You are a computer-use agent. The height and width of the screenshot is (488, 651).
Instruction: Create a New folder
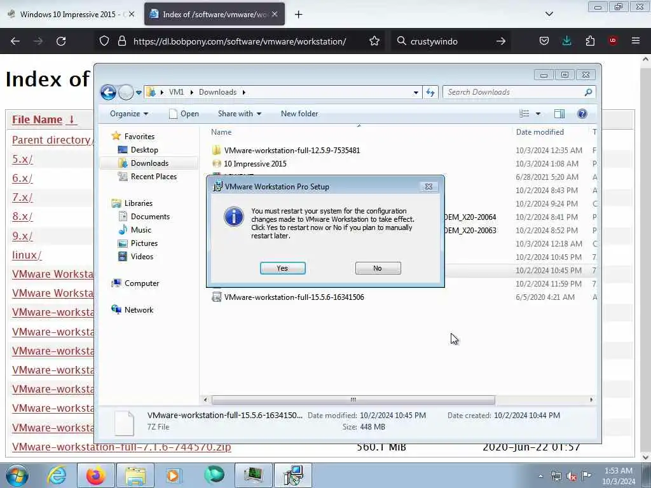299,114
